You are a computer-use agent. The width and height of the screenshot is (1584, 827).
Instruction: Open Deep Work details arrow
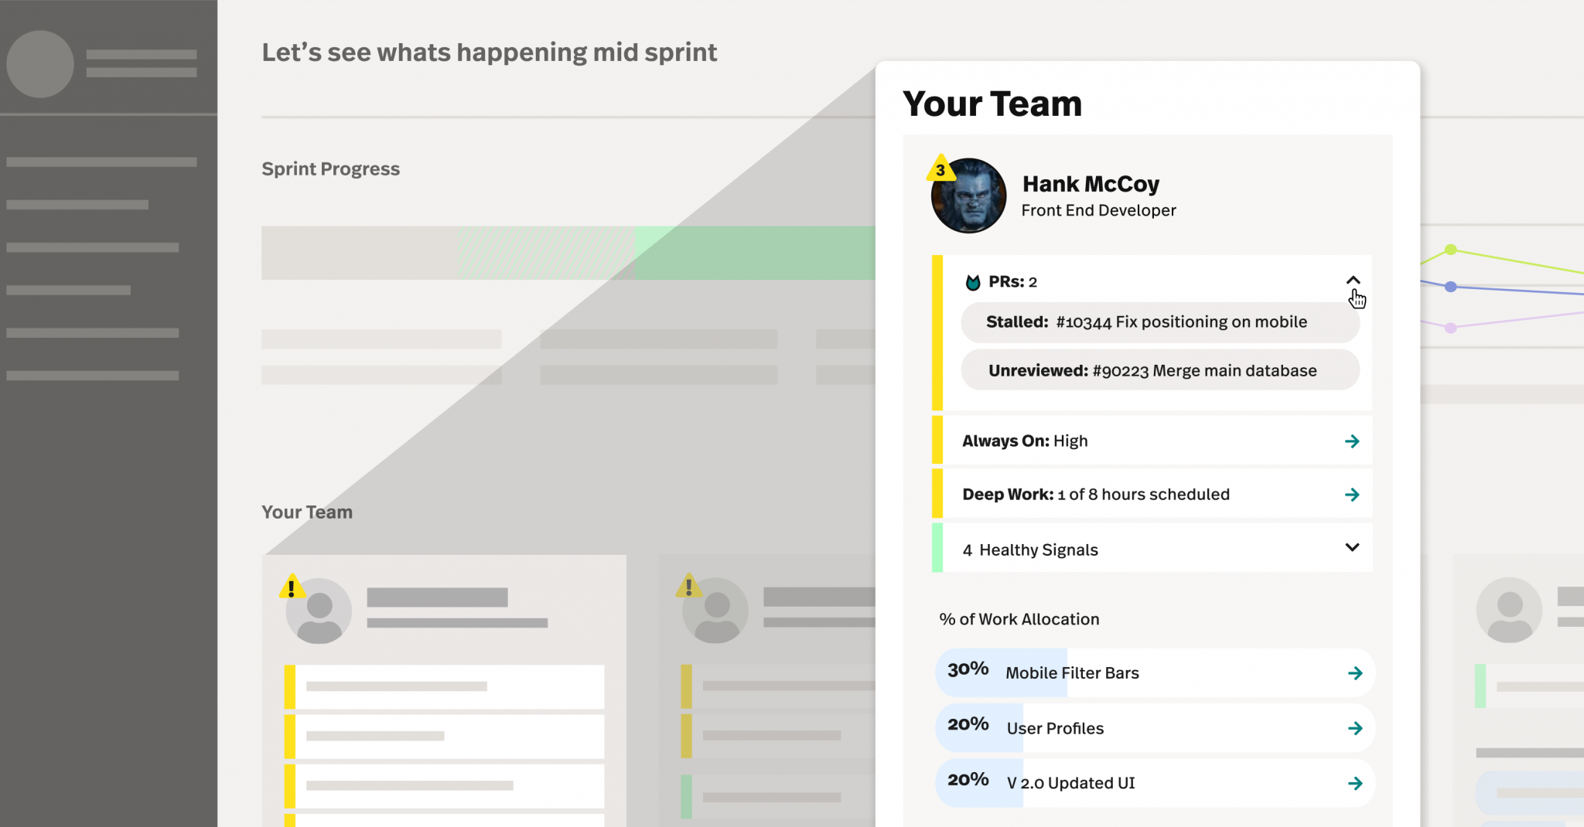pos(1352,495)
